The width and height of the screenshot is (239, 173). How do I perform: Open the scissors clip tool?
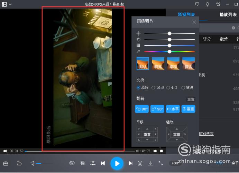click(140, 163)
